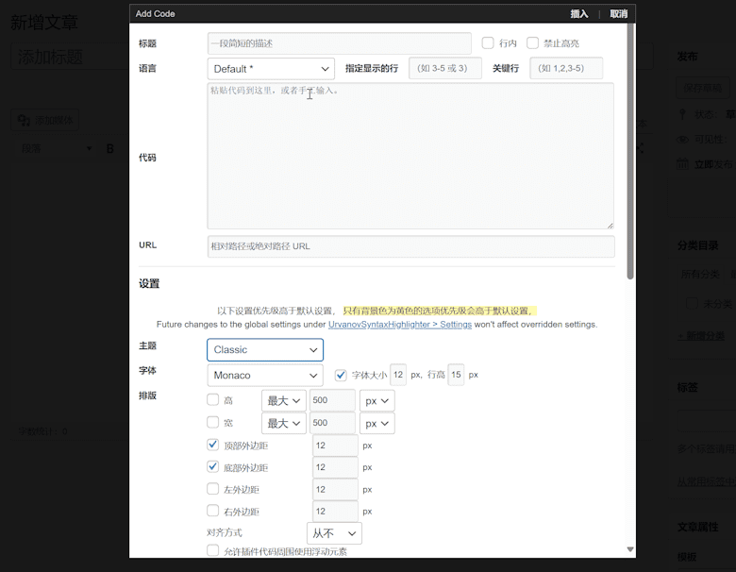Click the 500 field in 高 row
The height and width of the screenshot is (572, 736).
[332, 400]
